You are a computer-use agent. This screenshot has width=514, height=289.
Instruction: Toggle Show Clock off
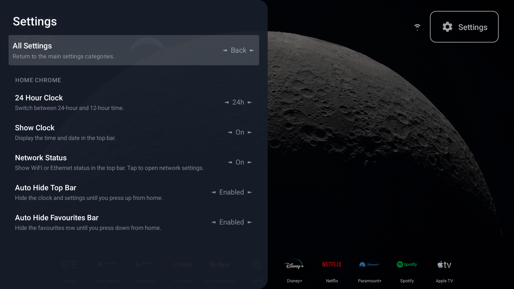(230, 132)
